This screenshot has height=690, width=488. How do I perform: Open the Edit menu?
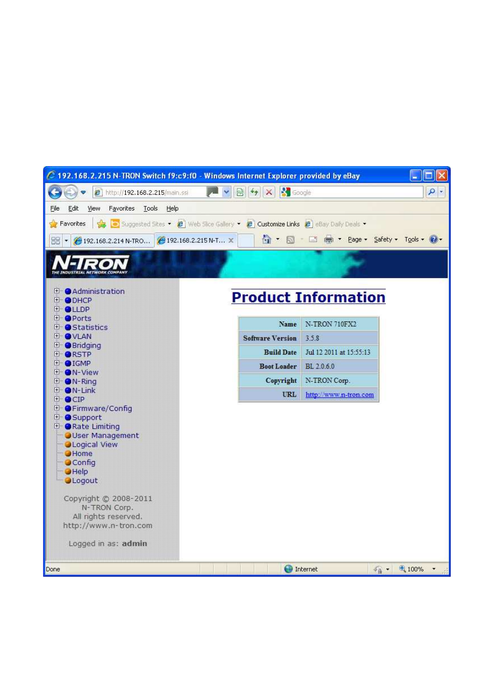[73, 209]
